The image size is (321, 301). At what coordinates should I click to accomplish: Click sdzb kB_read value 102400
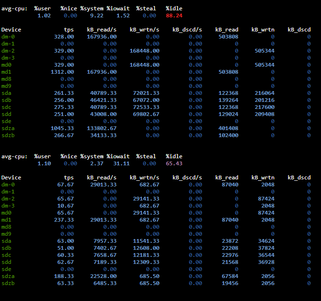pyautogui.click(x=228, y=135)
